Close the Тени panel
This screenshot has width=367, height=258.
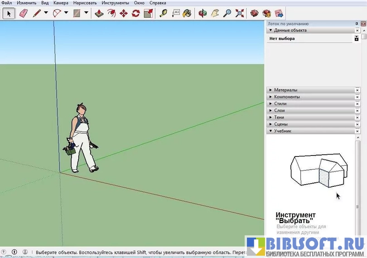coord(357,117)
